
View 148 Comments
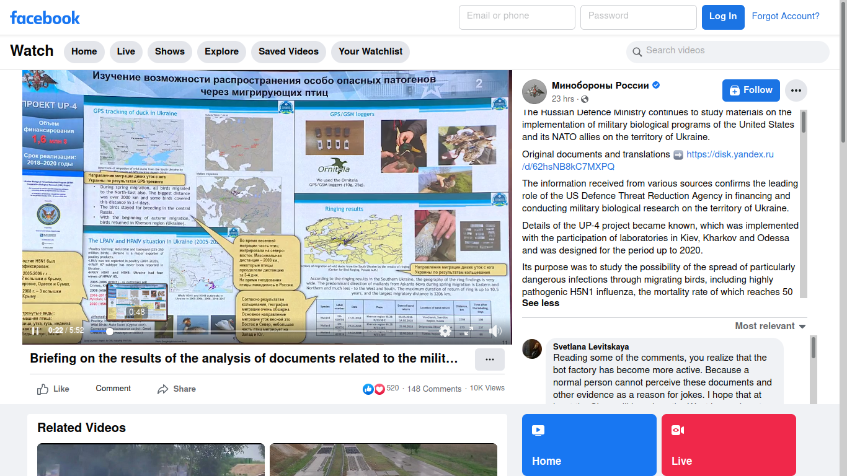[x=434, y=389]
